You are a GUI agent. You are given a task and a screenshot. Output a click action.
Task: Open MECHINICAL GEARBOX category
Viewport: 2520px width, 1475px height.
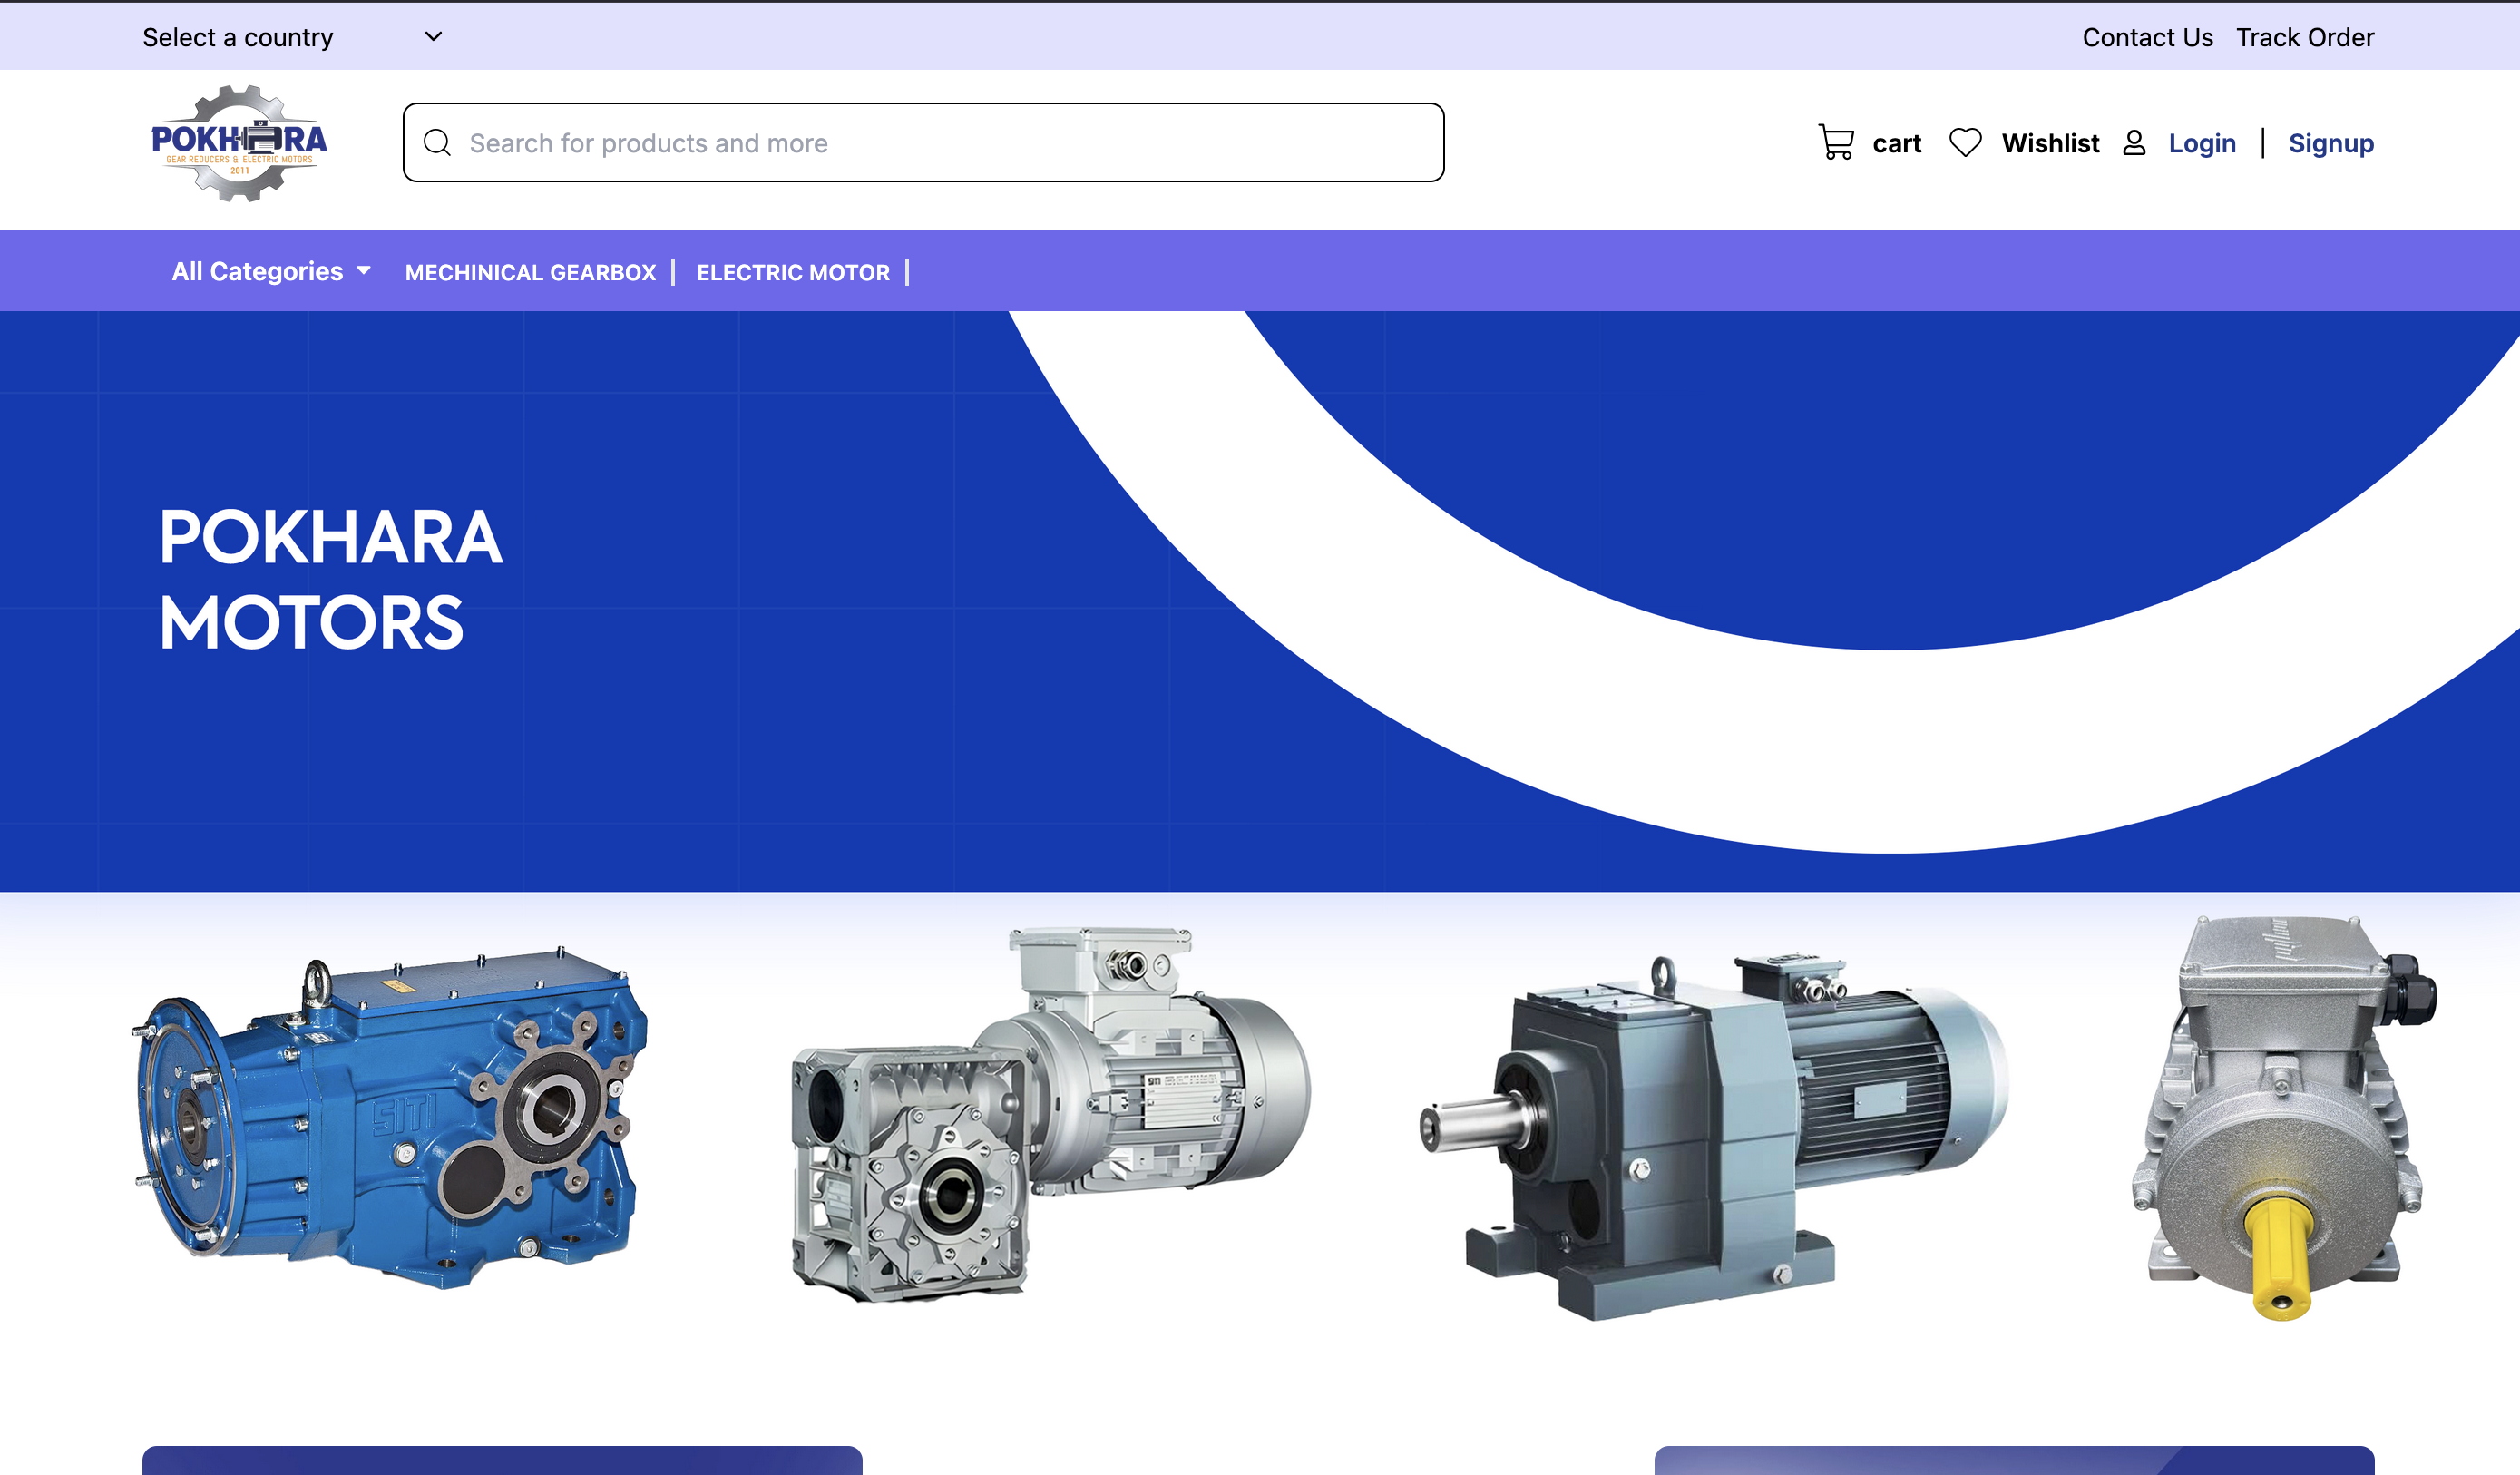530,272
